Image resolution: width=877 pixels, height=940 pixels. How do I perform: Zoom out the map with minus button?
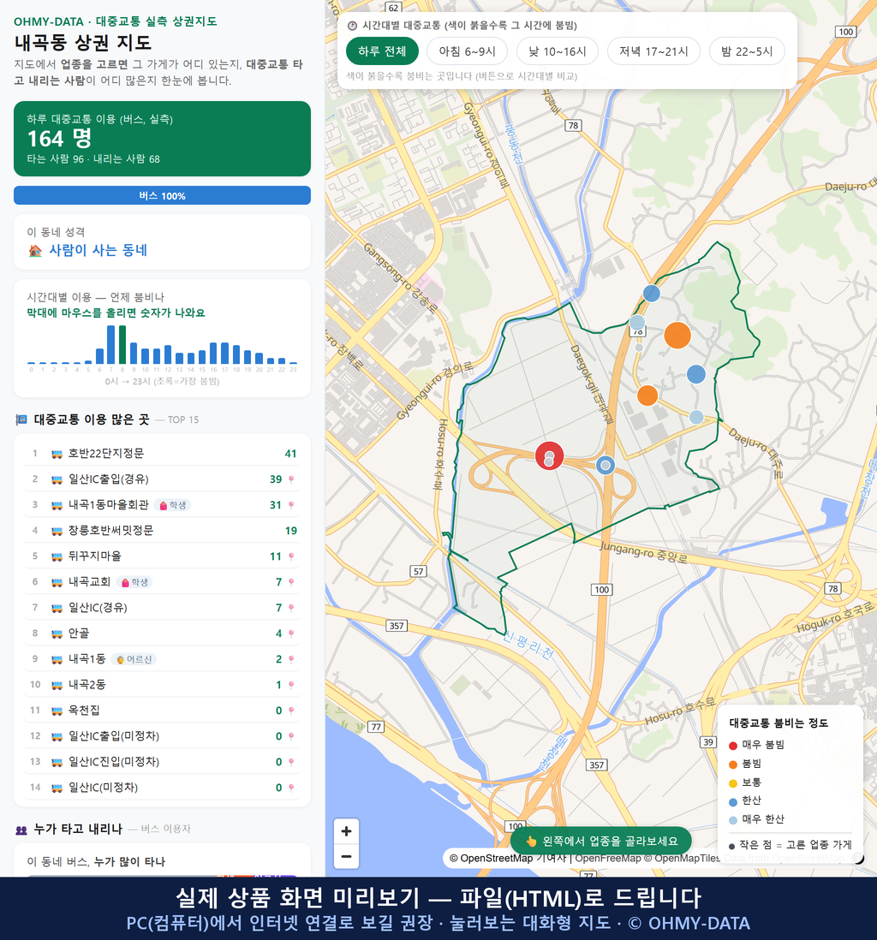(x=346, y=856)
